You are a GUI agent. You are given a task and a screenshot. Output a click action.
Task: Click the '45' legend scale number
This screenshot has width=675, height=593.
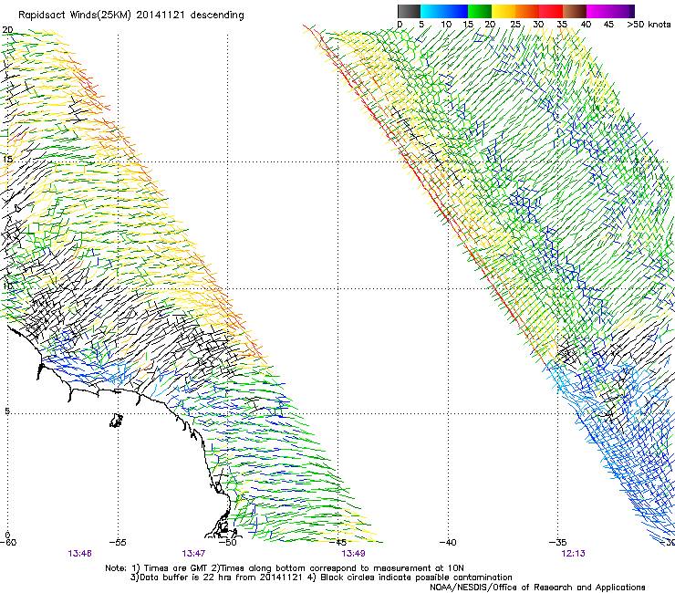608,24
